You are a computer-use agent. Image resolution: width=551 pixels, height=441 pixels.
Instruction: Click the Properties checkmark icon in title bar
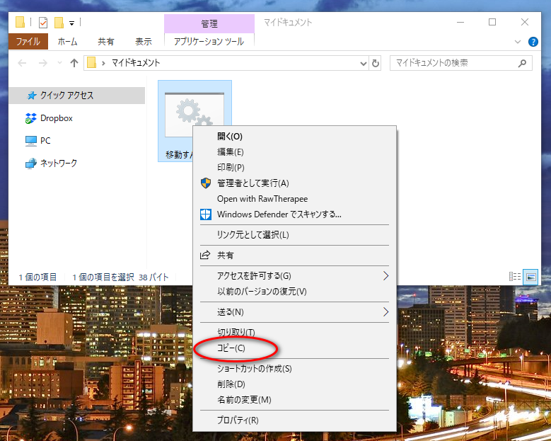(x=43, y=23)
